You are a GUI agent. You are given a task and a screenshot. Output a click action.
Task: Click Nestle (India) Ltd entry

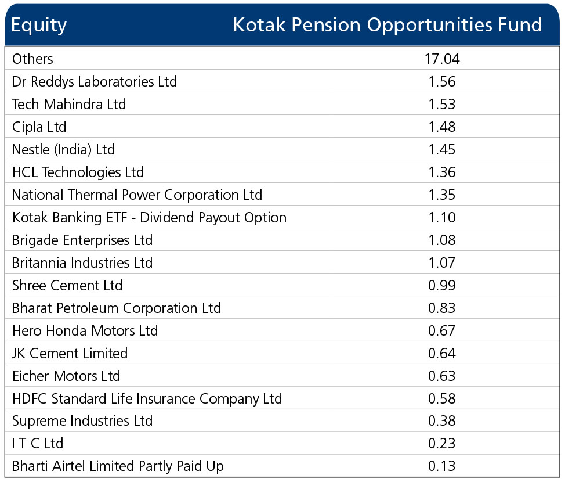pyautogui.click(x=64, y=149)
